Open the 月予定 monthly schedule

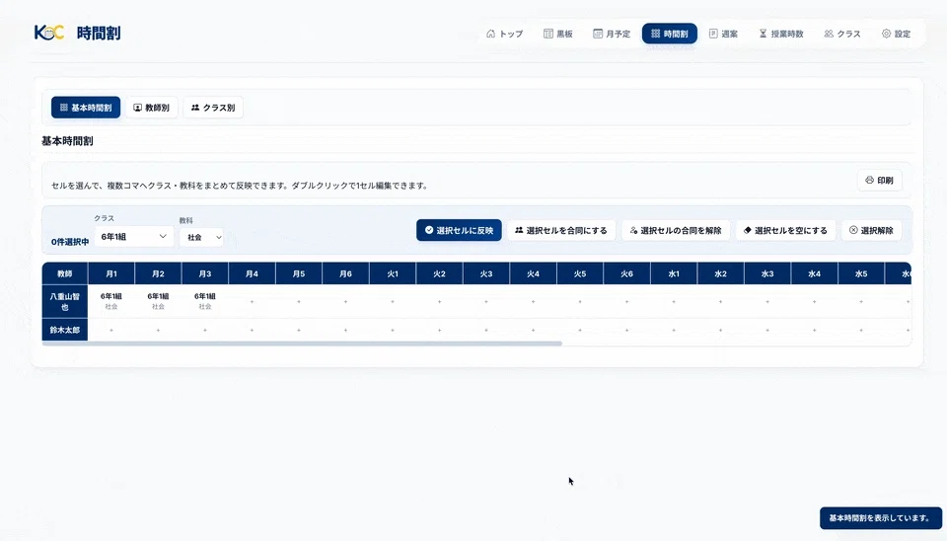point(612,34)
